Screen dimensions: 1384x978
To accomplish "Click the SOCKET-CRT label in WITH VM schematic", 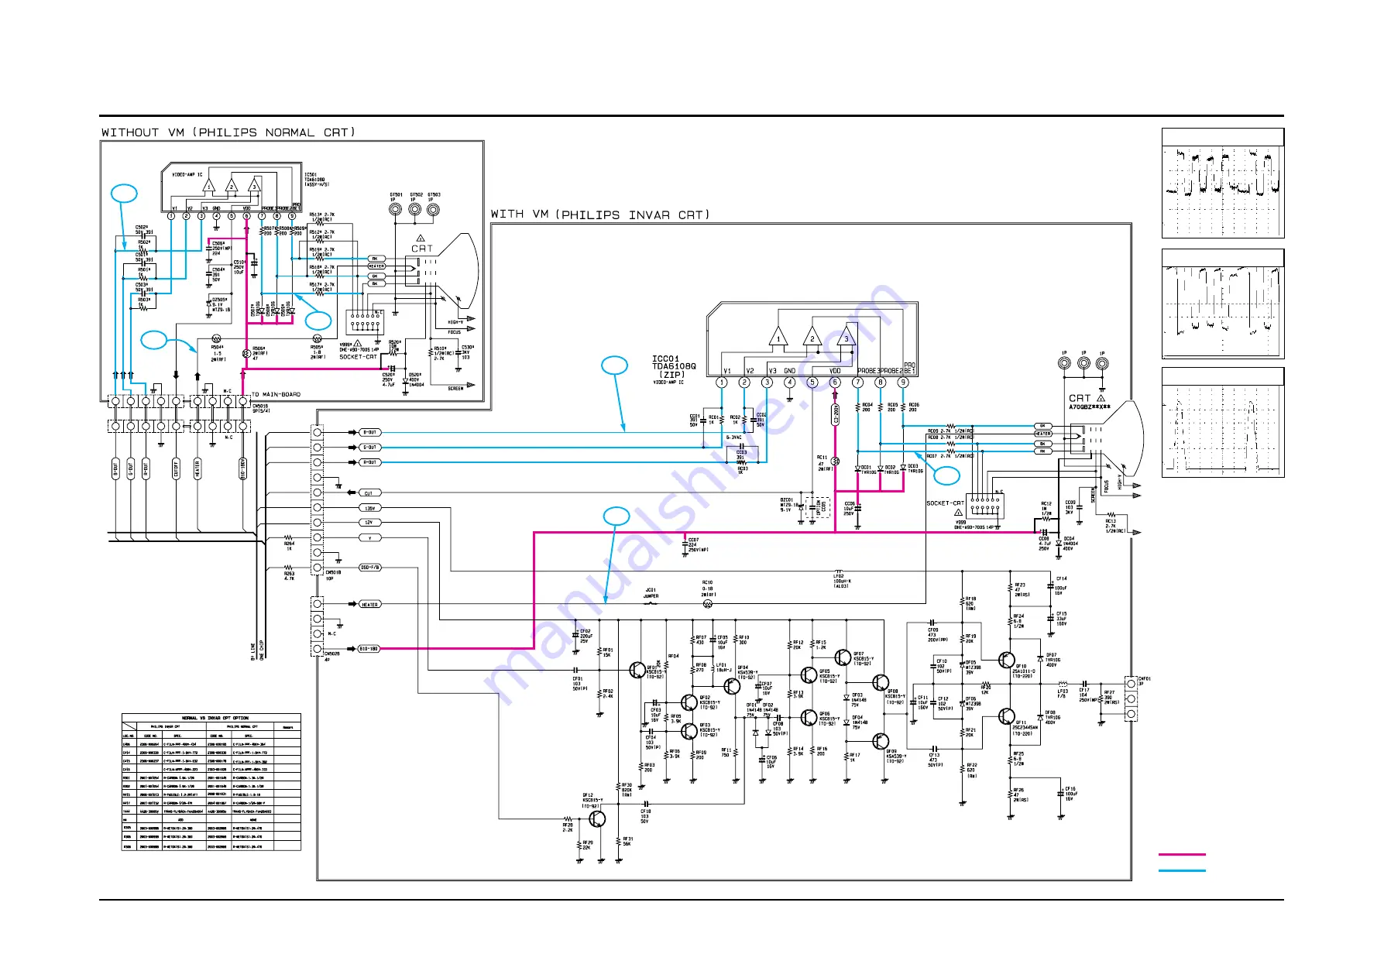I will pos(946,503).
